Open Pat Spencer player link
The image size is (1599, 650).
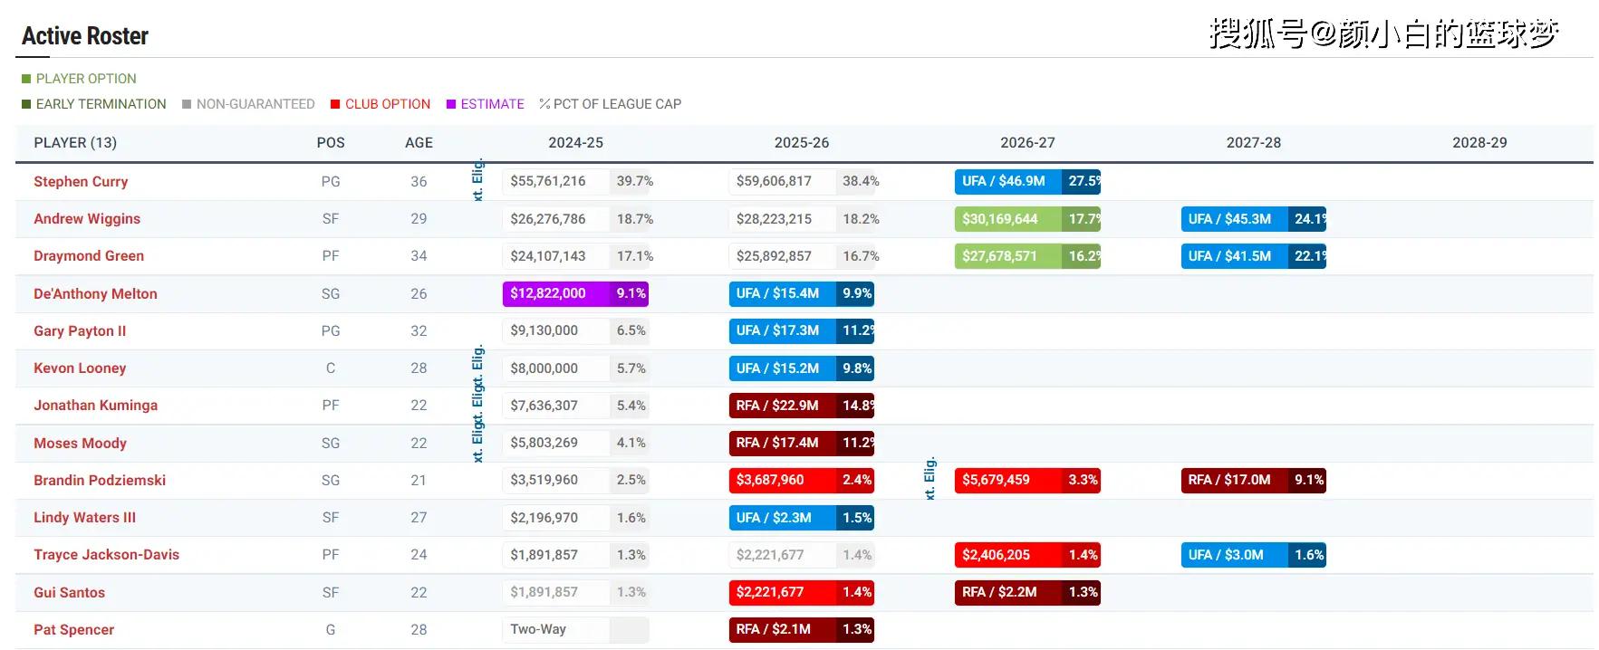73,630
